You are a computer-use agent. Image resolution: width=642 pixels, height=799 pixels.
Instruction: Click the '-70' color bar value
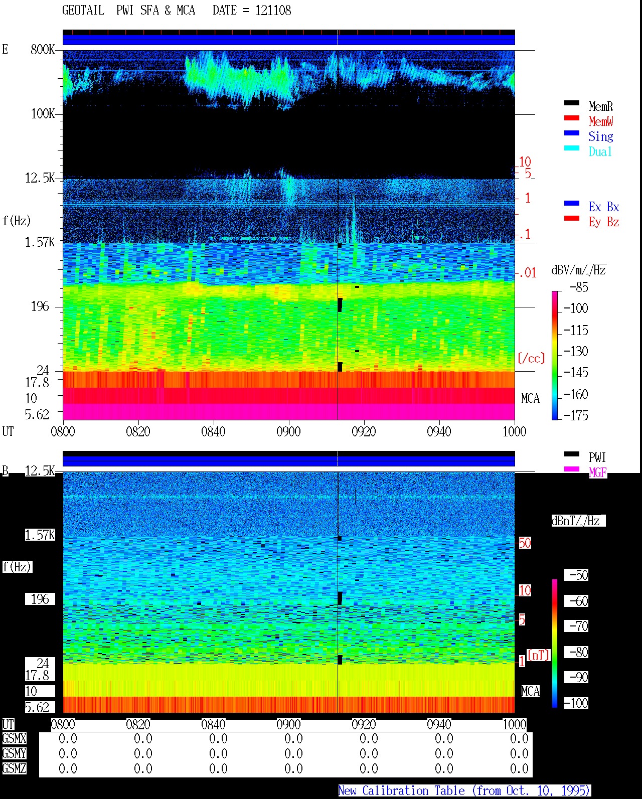(579, 626)
